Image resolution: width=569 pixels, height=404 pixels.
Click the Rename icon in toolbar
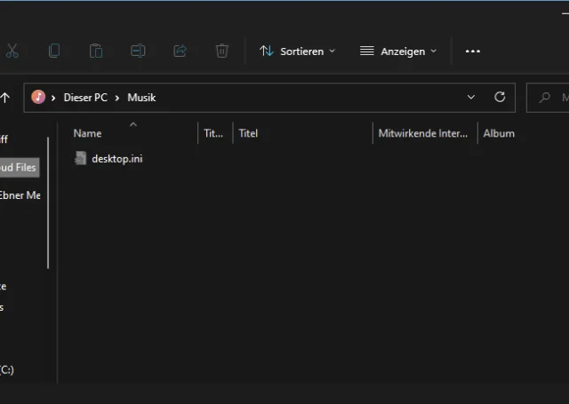(x=138, y=51)
